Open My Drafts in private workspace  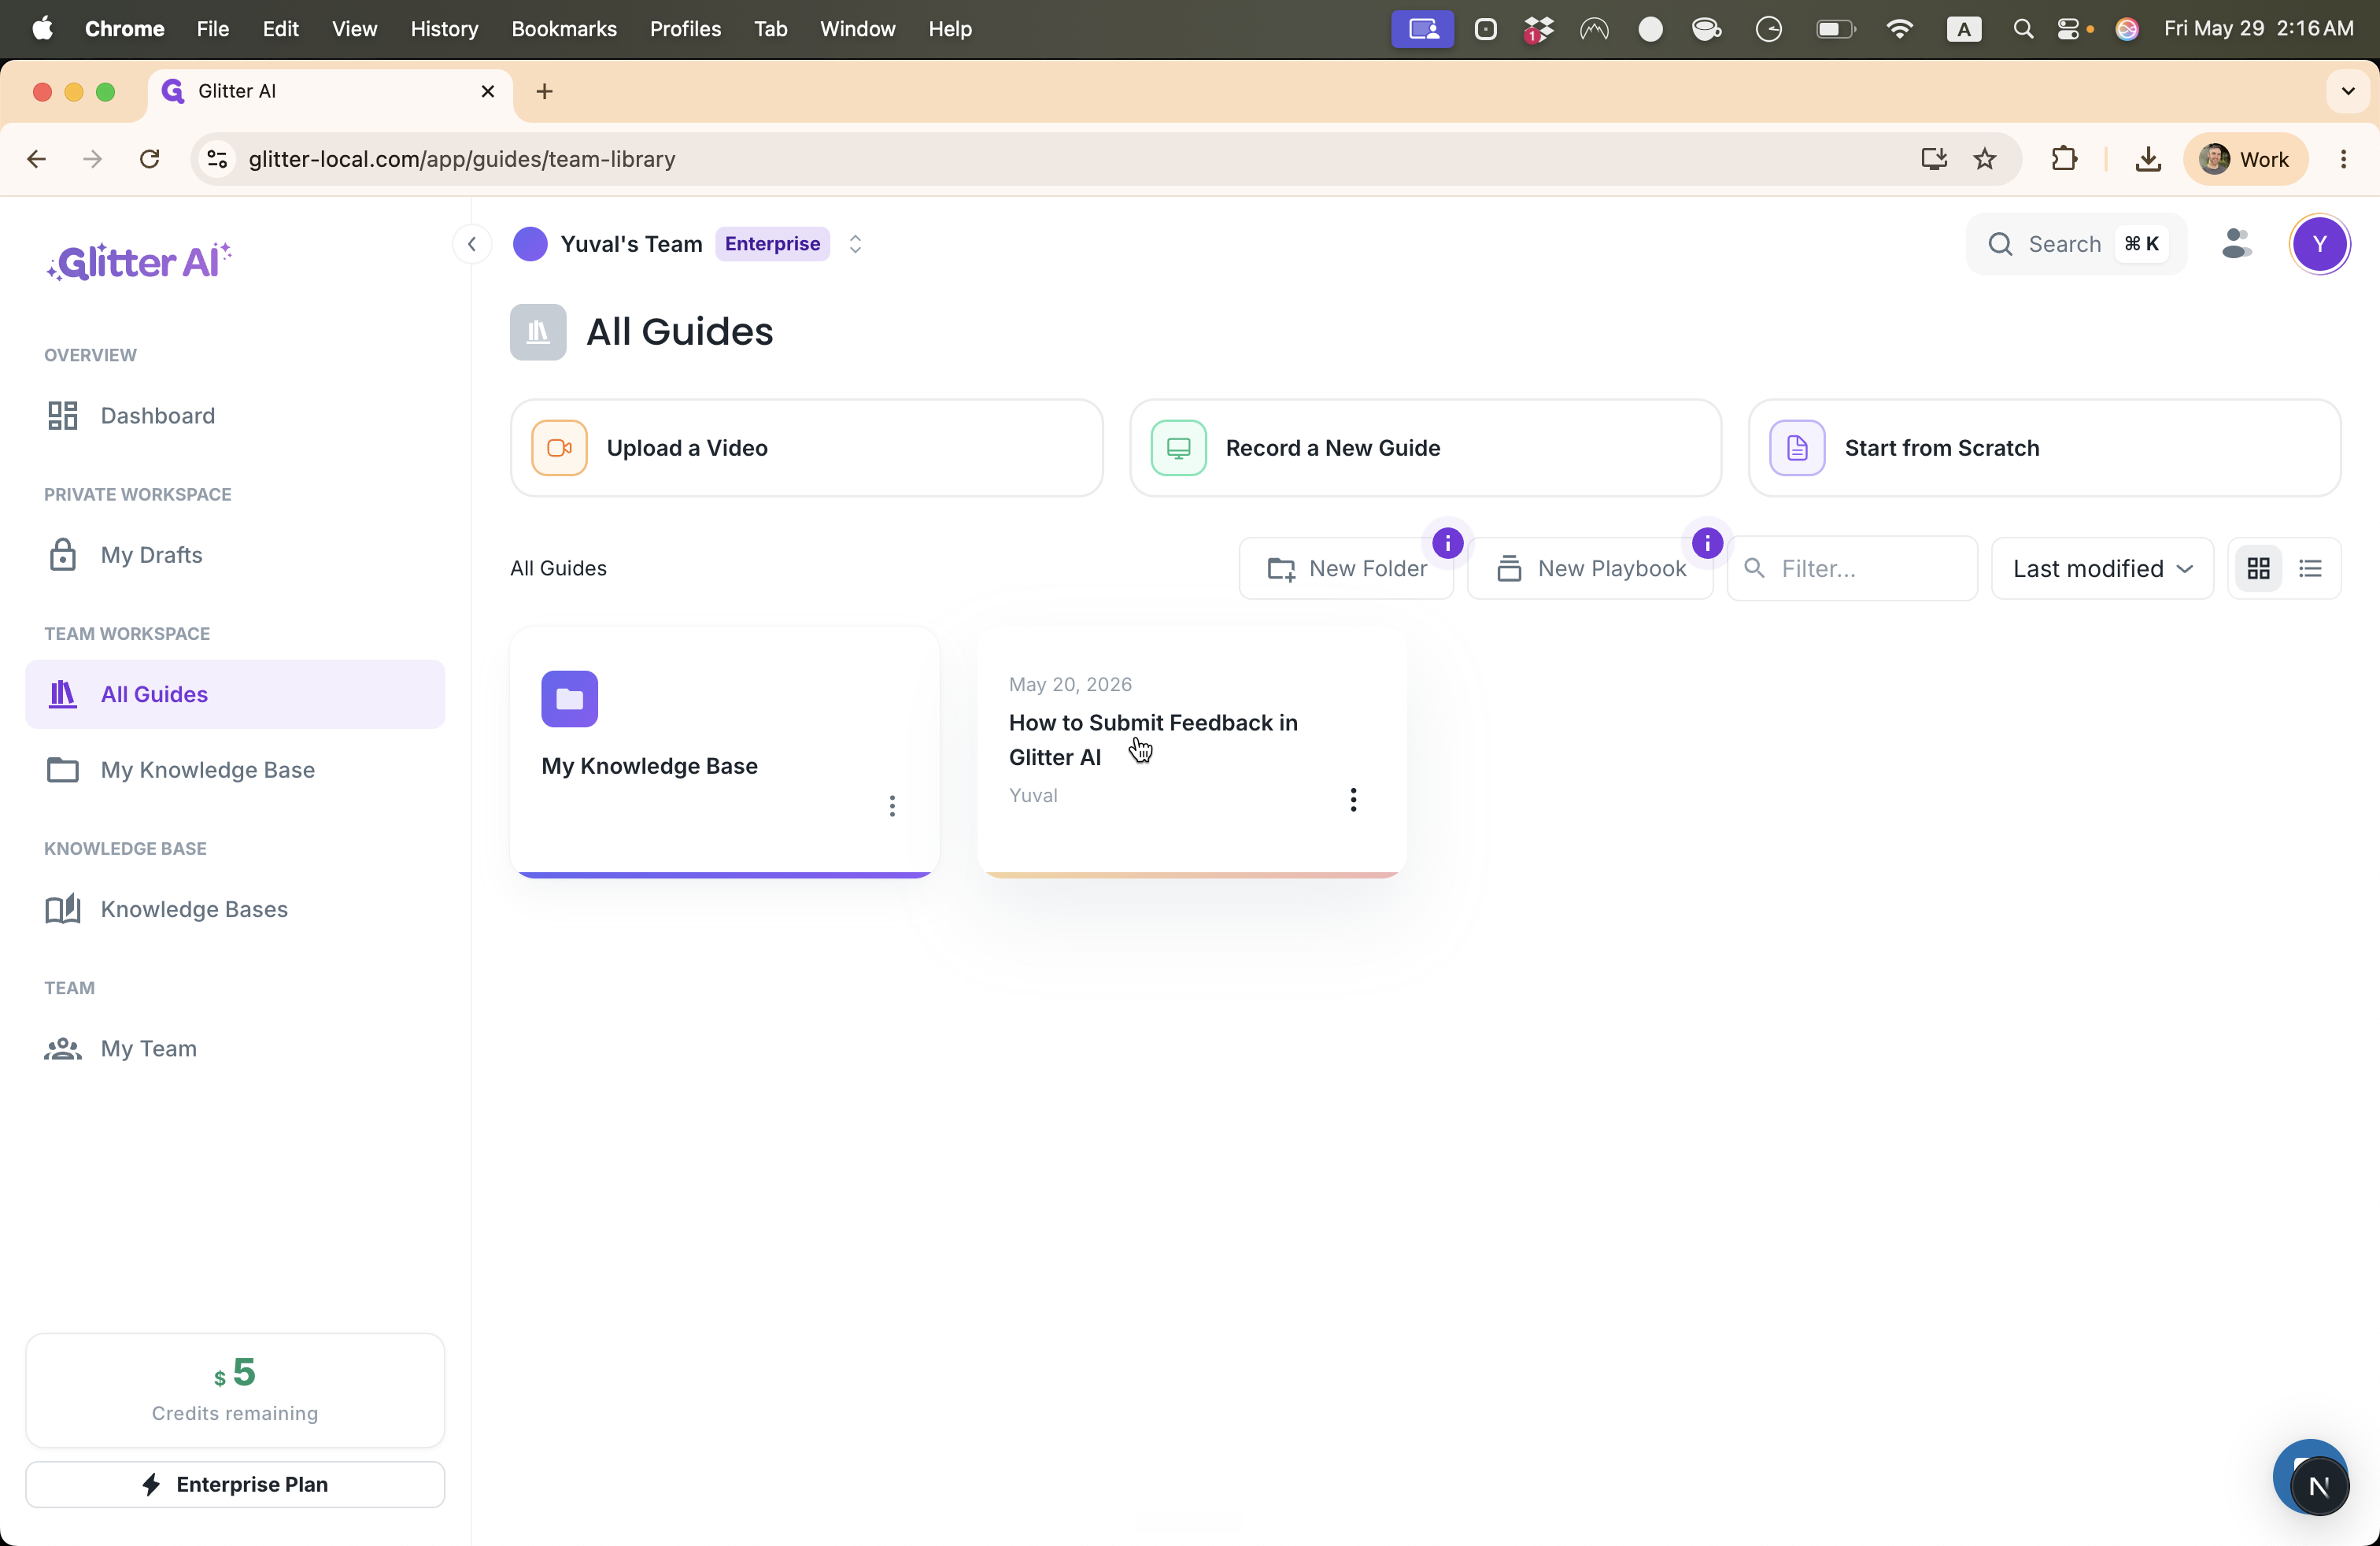pyautogui.click(x=235, y=555)
